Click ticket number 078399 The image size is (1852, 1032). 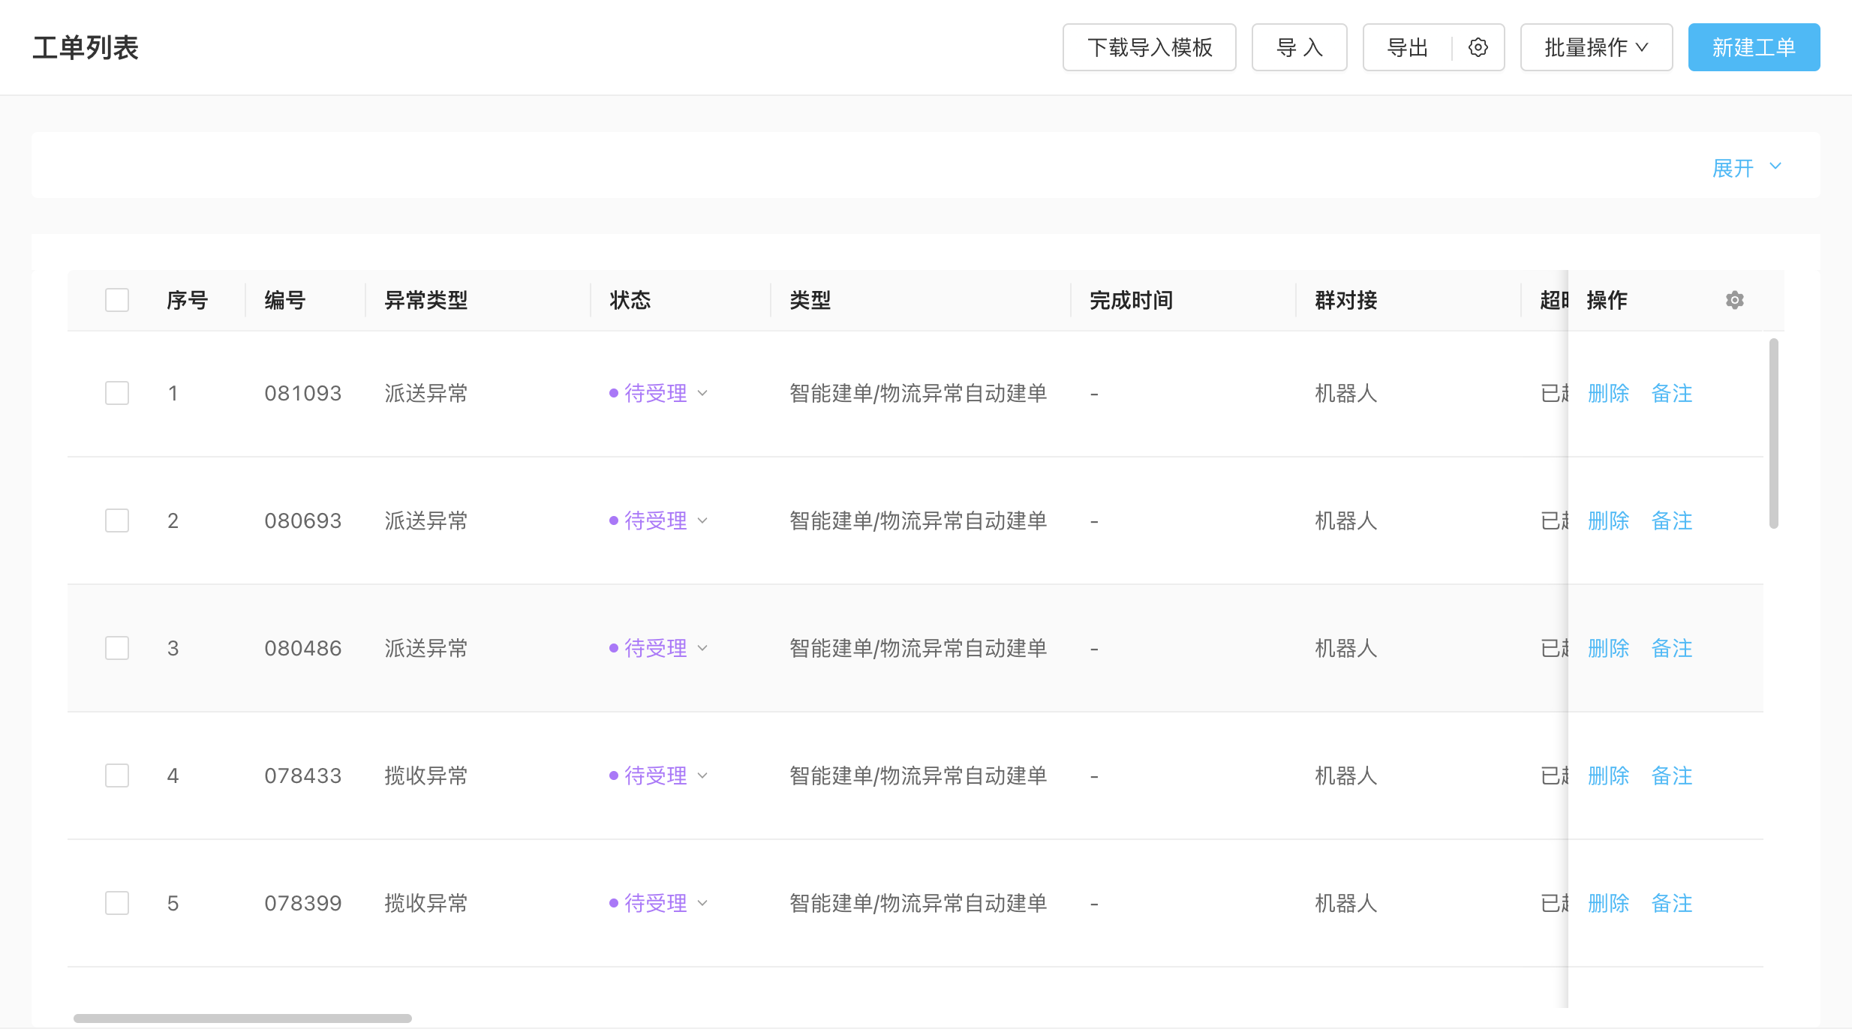click(x=302, y=903)
